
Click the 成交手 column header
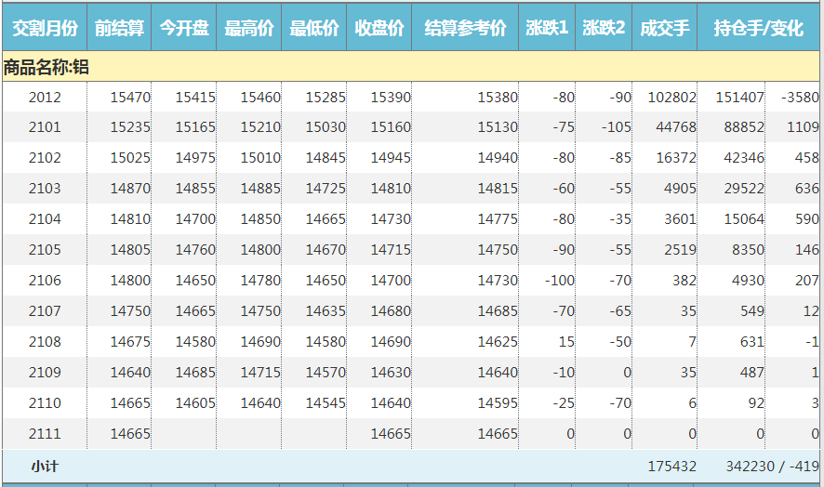[x=665, y=29]
